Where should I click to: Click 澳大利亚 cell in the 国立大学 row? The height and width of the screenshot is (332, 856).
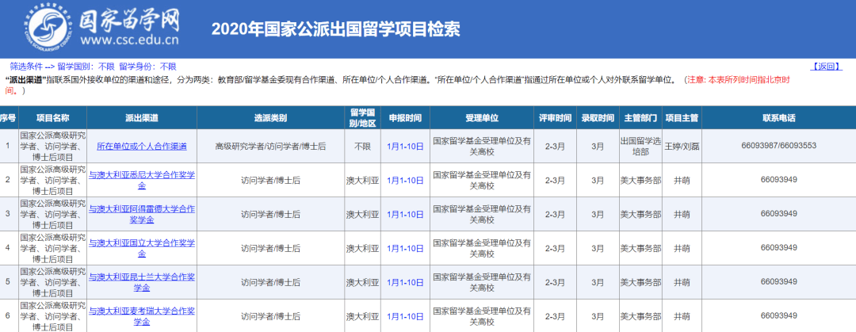click(362, 248)
